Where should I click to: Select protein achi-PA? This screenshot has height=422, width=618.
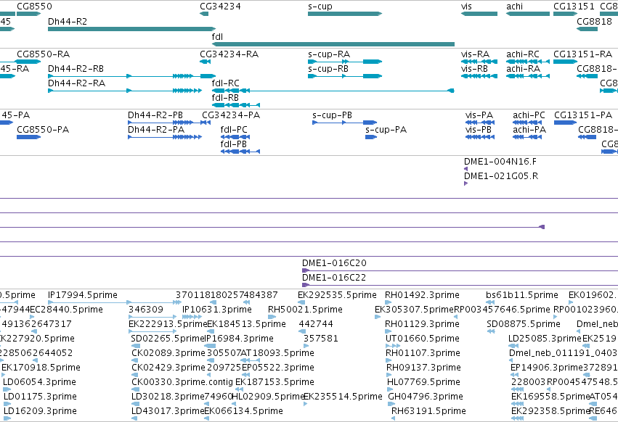pyautogui.click(x=529, y=130)
